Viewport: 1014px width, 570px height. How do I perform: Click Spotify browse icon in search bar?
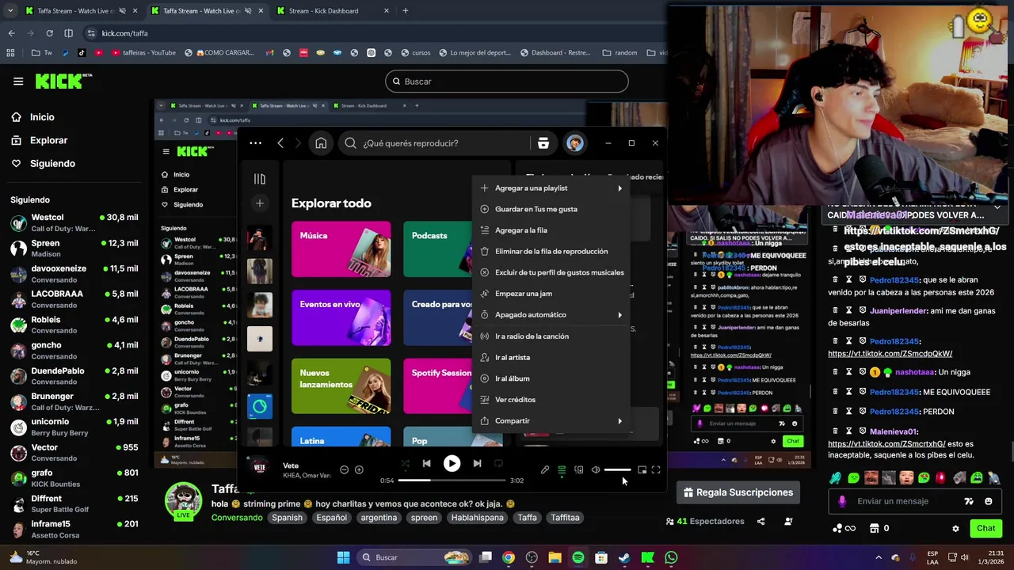coord(543,143)
